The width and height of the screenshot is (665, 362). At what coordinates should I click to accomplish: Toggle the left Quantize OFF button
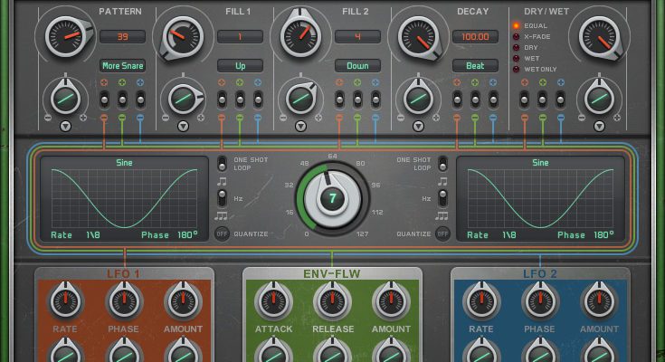point(222,233)
